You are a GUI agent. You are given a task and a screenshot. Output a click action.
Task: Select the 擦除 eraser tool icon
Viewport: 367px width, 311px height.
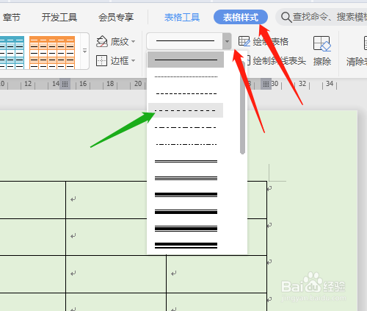click(x=322, y=43)
